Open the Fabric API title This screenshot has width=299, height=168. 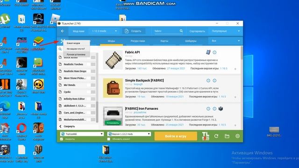[x=132, y=52]
